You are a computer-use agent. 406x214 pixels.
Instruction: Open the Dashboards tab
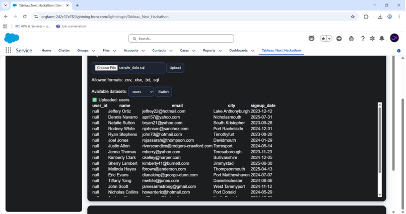click(238, 50)
